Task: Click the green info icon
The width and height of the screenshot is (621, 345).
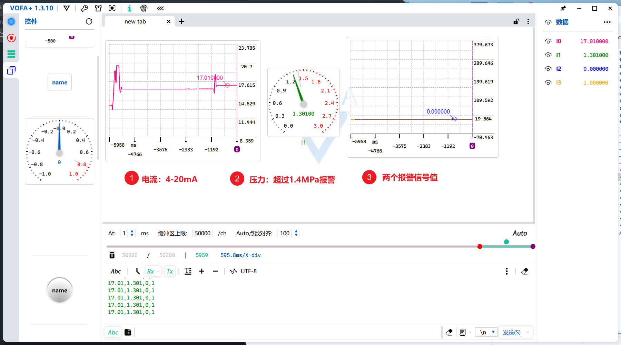Action: point(129,8)
